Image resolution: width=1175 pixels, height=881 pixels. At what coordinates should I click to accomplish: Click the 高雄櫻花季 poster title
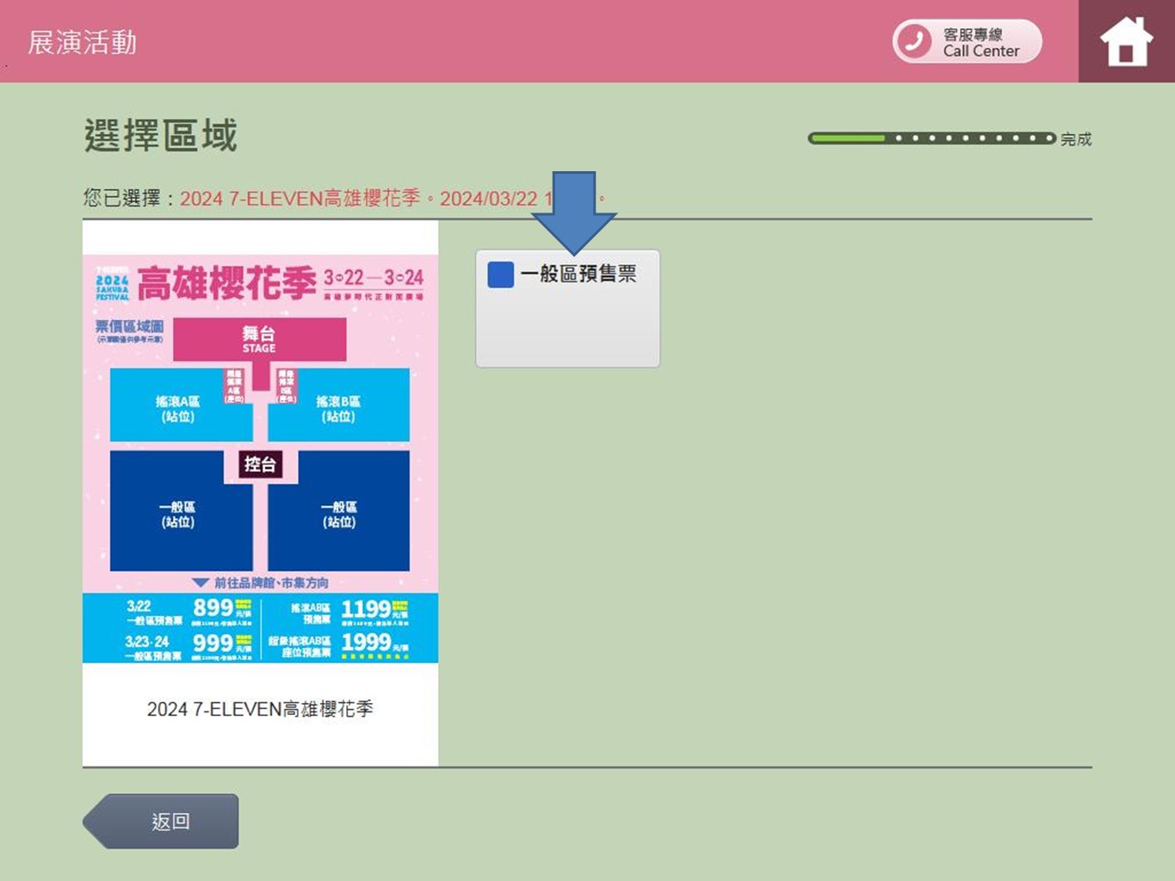(x=226, y=282)
